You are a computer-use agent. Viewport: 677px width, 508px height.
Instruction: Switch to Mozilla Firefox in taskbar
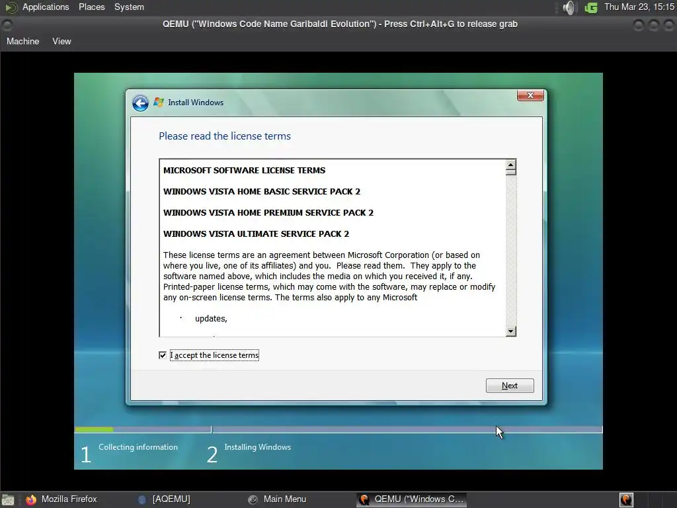click(69, 499)
